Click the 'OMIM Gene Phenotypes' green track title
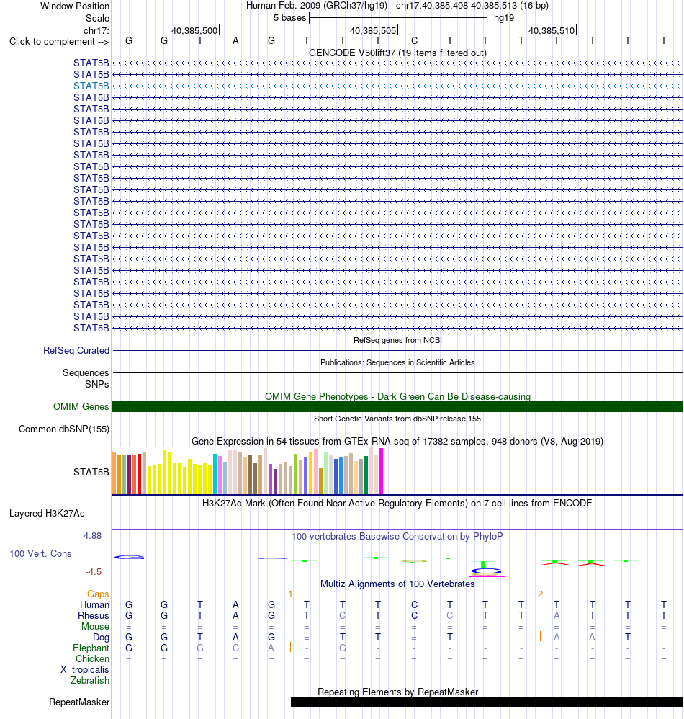The image size is (684, 719). pos(397,397)
